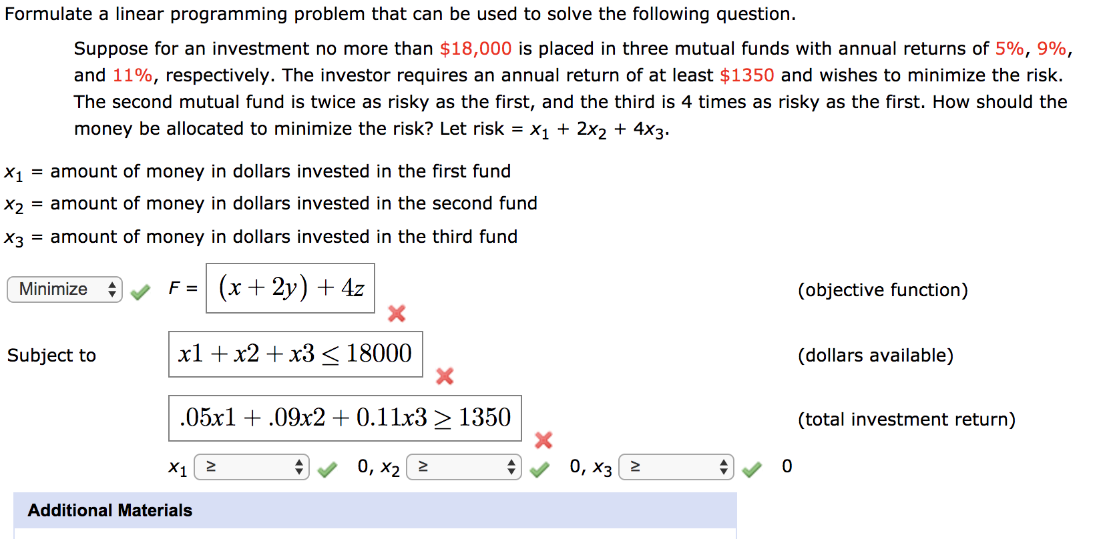Image resolution: width=1111 pixels, height=539 pixels.
Task: Click the red X under the dollars available constraint
Action: 445,377
